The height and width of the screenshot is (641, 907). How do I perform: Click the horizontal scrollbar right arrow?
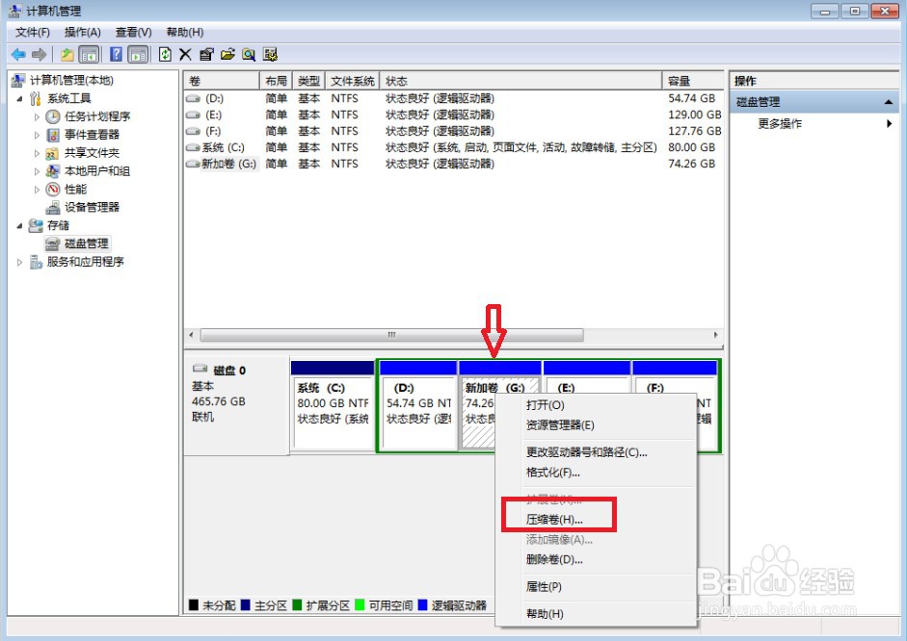coord(715,335)
